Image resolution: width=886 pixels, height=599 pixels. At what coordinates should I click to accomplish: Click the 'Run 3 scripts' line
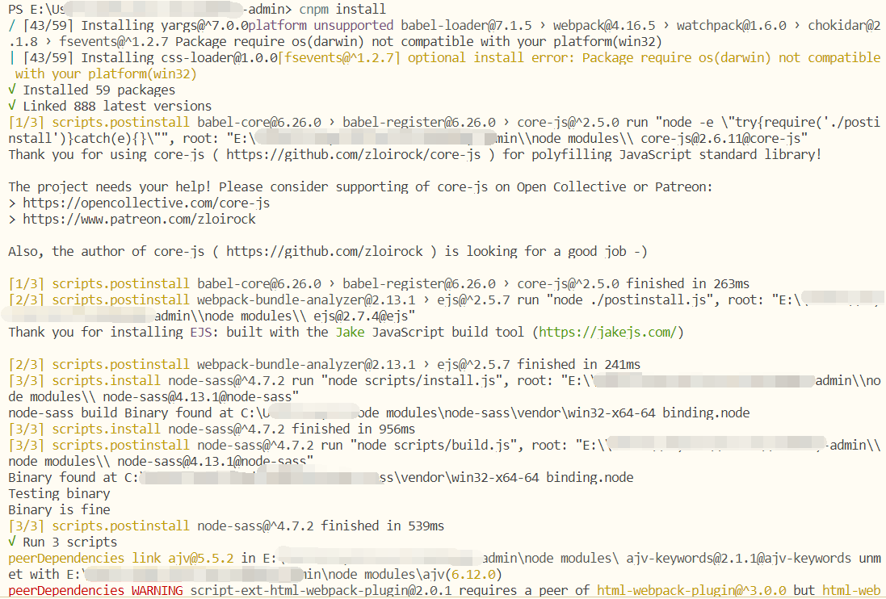[x=70, y=542]
